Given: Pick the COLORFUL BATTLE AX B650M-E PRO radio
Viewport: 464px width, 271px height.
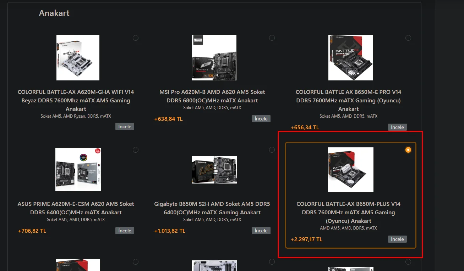Looking at the screenshot, I should pos(408,38).
